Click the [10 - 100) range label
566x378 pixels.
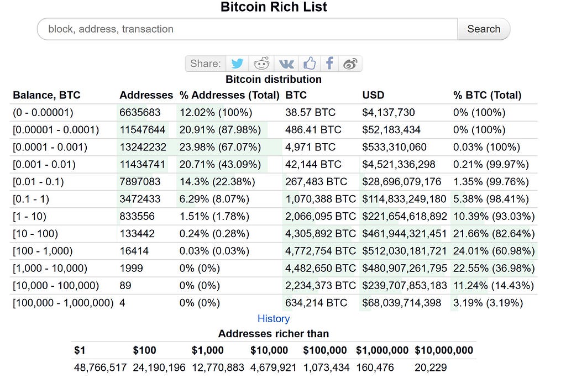pyautogui.click(x=35, y=234)
